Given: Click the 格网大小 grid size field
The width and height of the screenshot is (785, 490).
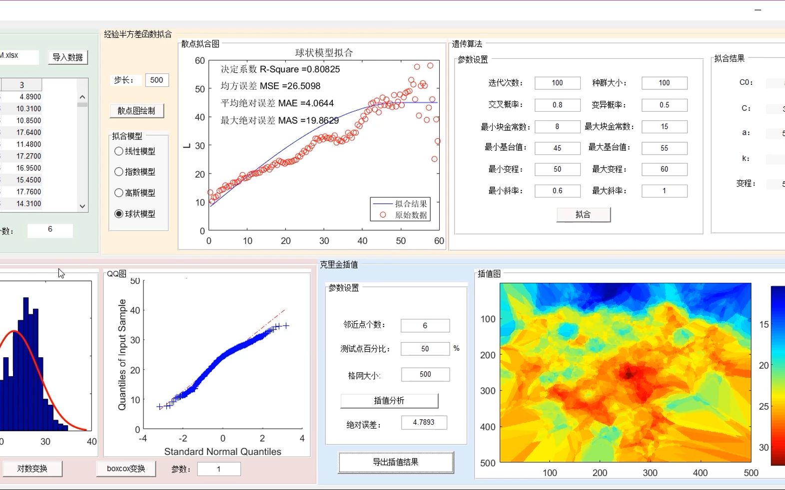Looking at the screenshot, I should [x=425, y=374].
